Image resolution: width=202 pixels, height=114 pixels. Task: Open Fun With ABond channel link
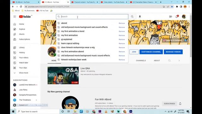point(103,99)
